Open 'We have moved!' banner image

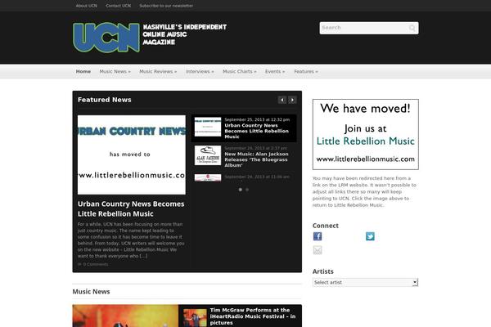click(x=366, y=135)
